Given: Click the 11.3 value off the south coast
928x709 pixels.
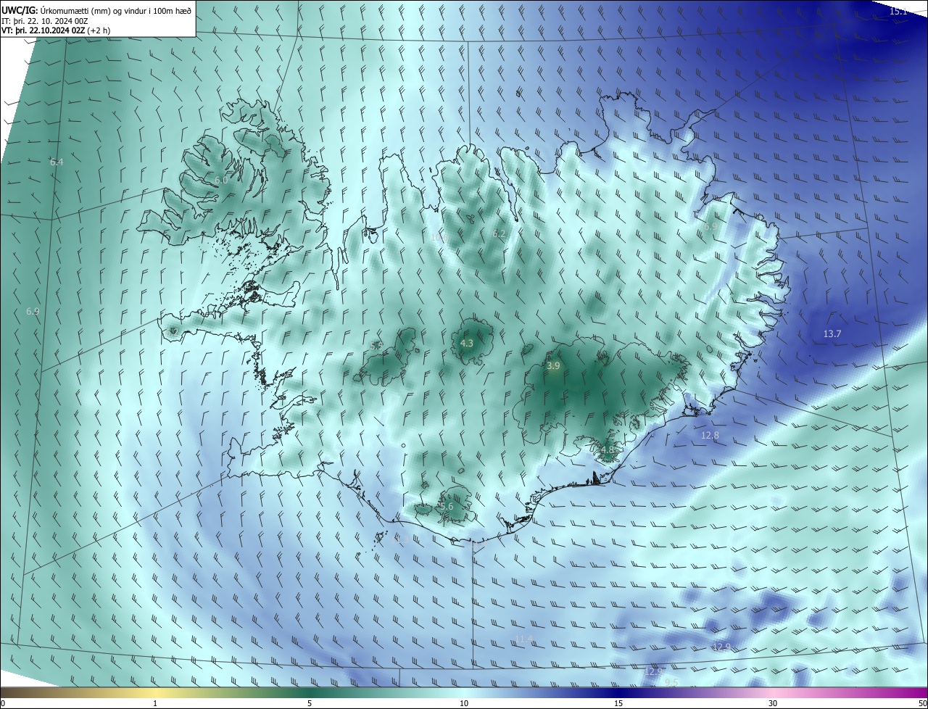Looking at the screenshot, I should pos(399,540).
